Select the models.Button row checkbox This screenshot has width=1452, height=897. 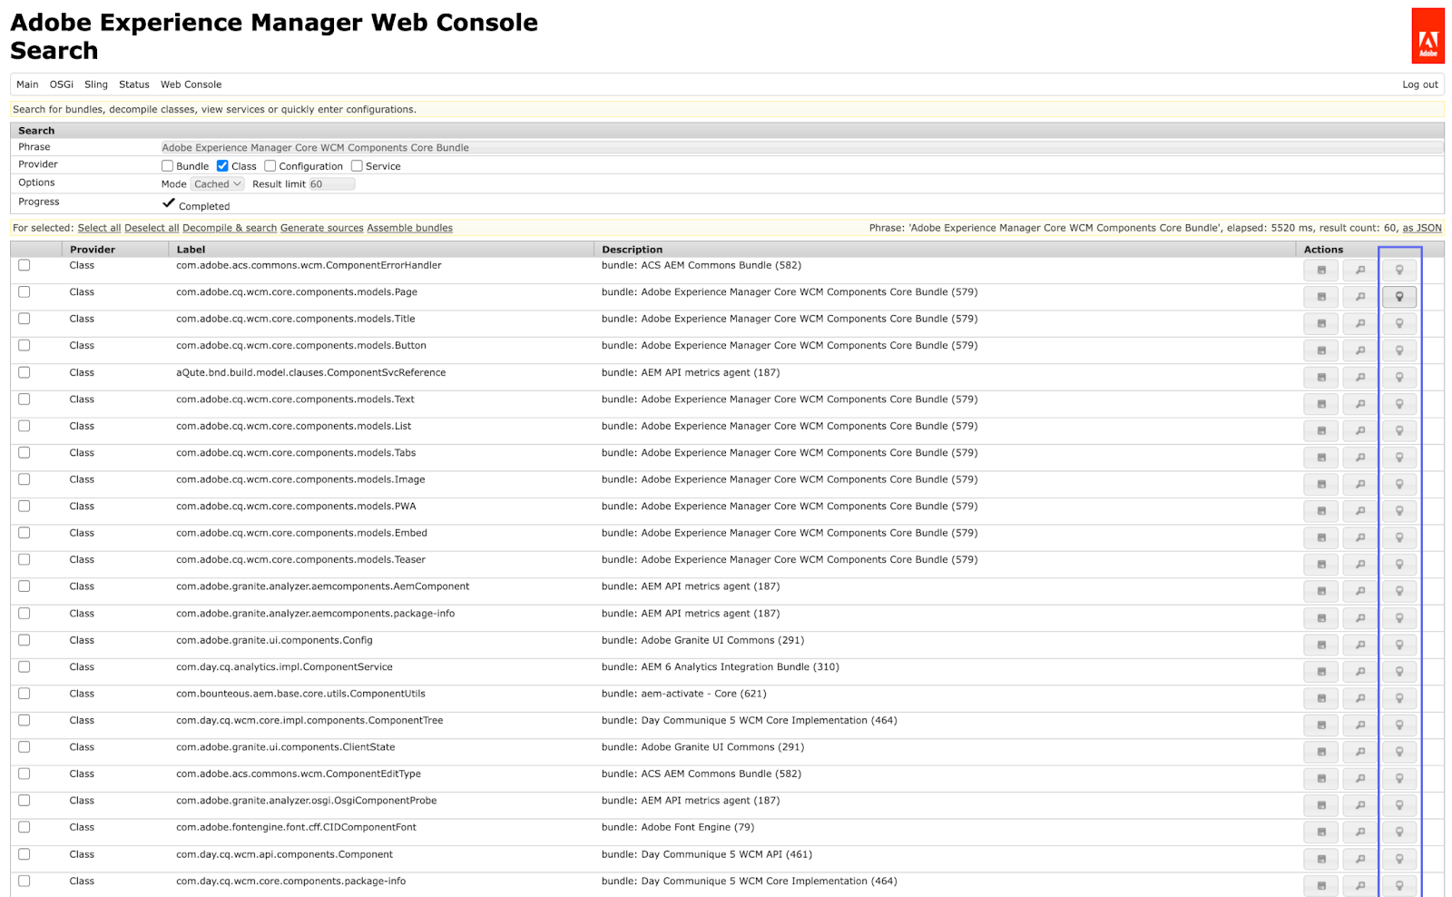(x=24, y=345)
